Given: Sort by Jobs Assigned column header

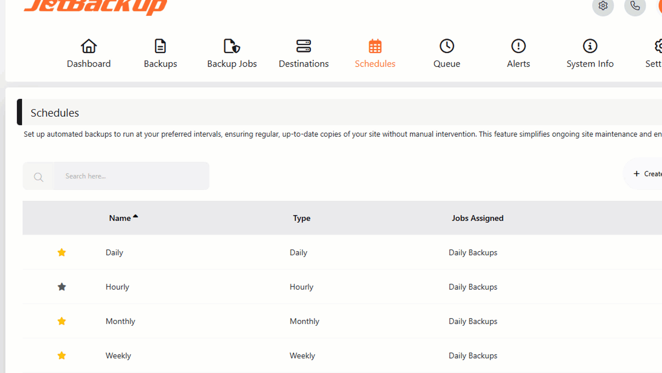Looking at the screenshot, I should pos(477,218).
